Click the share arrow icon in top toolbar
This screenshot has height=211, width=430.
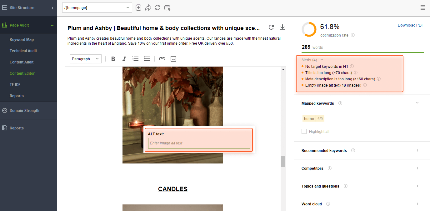pos(148,8)
